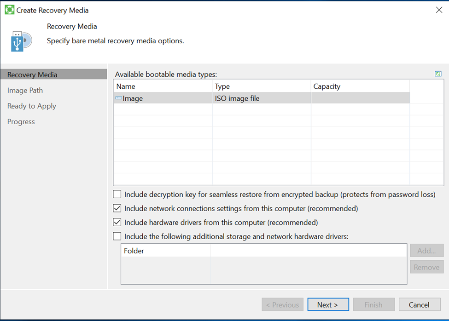Open the Image Path step

click(25, 91)
